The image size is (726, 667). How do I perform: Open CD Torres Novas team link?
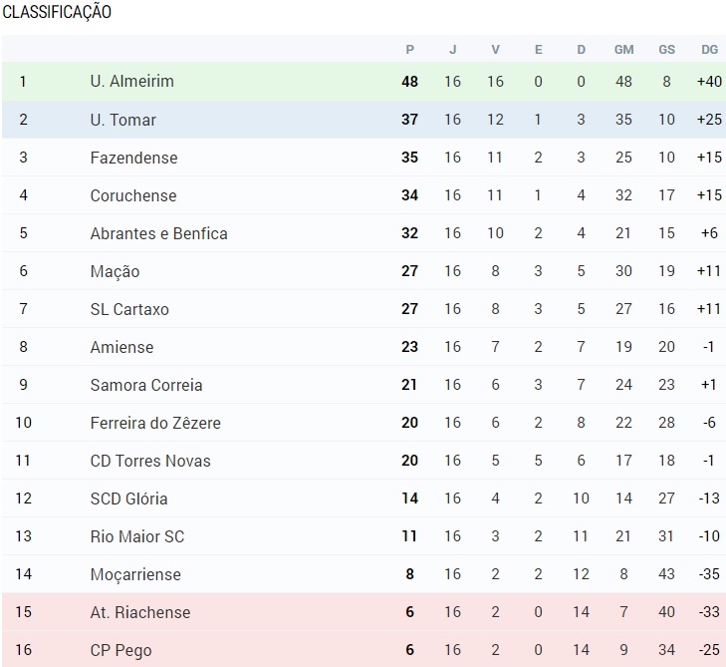[149, 461]
